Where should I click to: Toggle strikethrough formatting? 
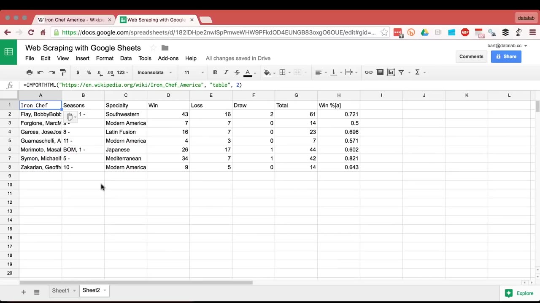click(x=237, y=72)
